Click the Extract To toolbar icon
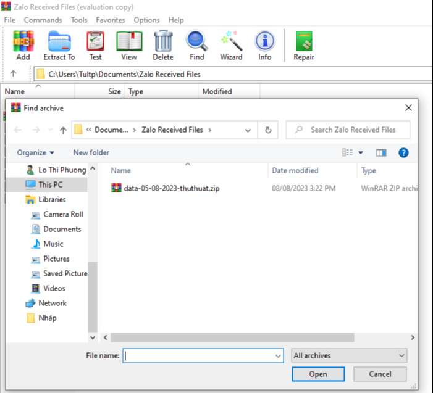The image size is (433, 393). 59,41
